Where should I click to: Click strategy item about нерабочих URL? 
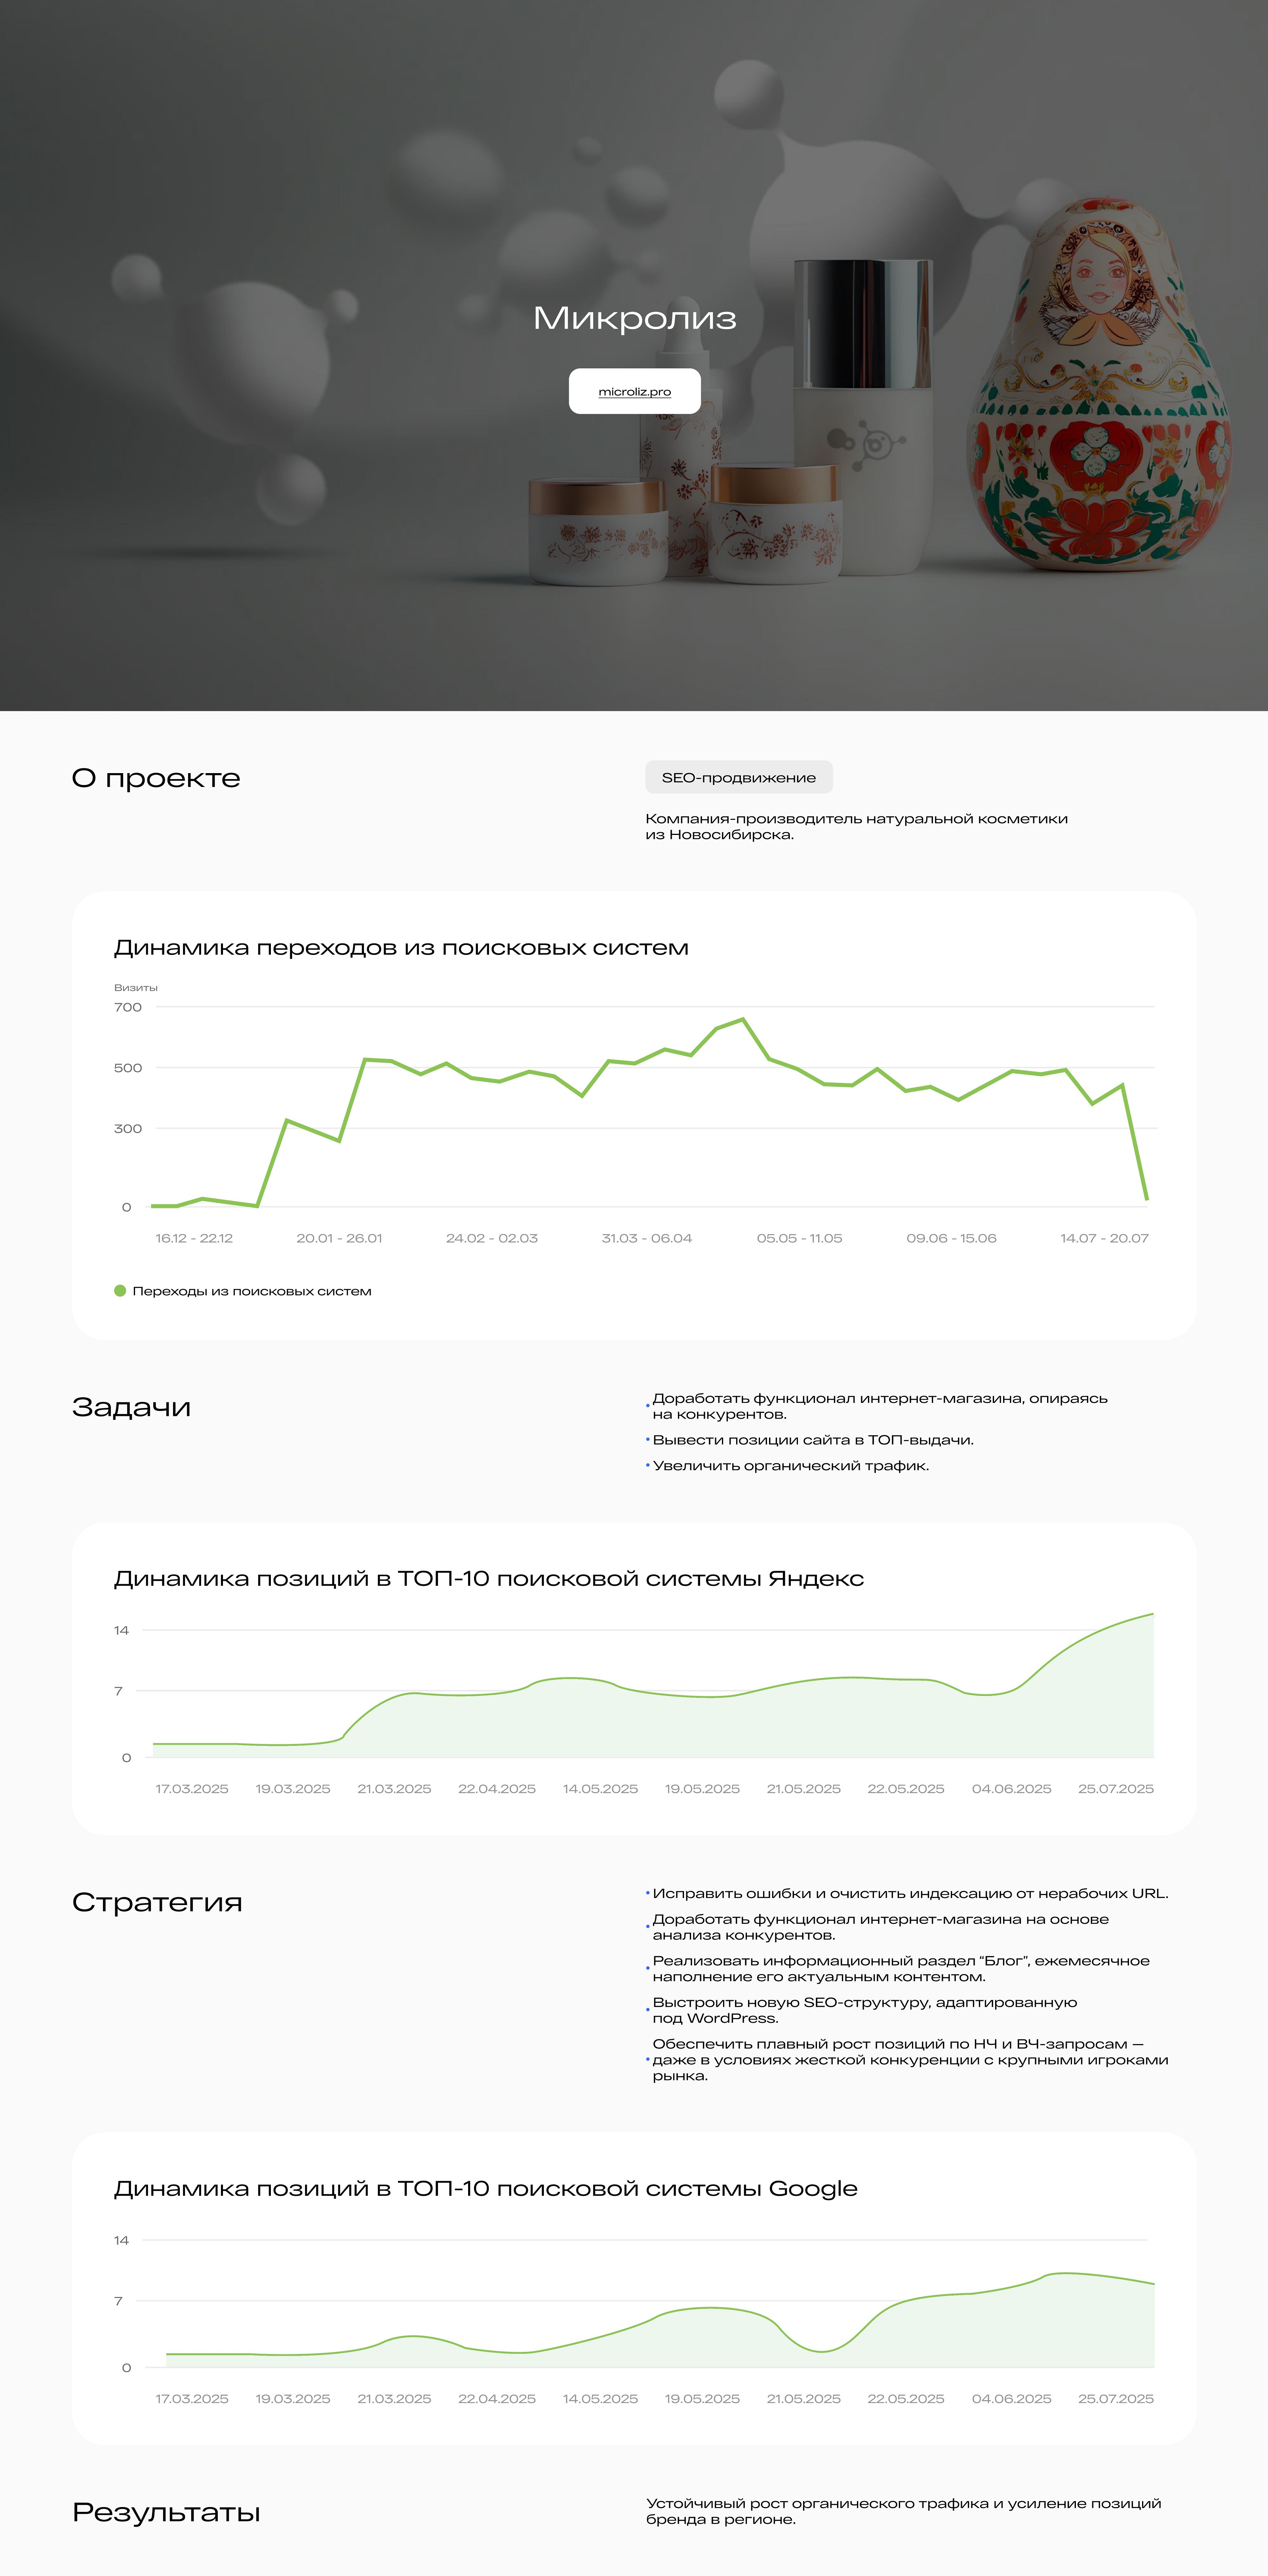[910, 1893]
